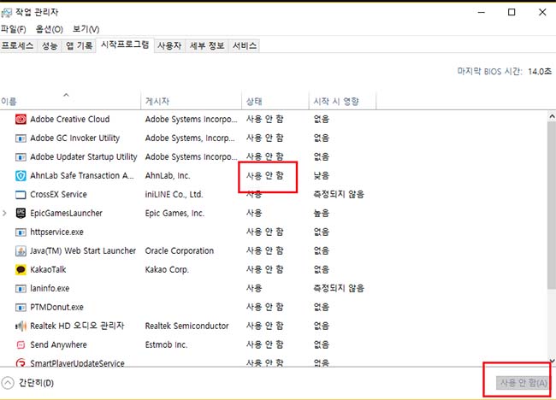The height and width of the screenshot is (400, 556).
Task: Click the Adobe Updater Startup Utility icon
Action: [x=21, y=157]
